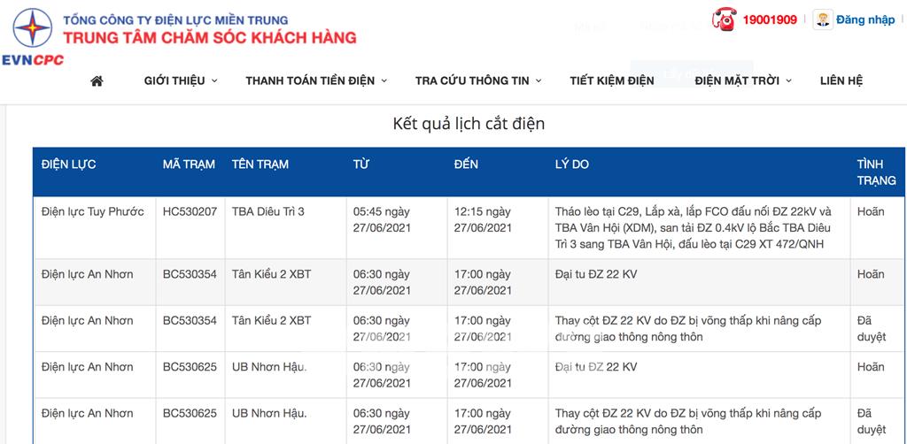
Task: Expand the GIỚI THIỆU dropdown chevron
Action: click(214, 80)
